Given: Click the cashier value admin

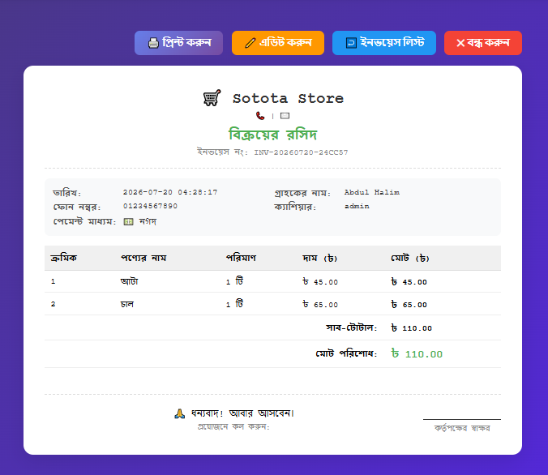Looking at the screenshot, I should (357, 206).
